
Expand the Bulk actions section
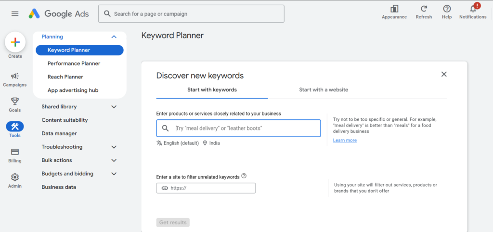point(114,160)
